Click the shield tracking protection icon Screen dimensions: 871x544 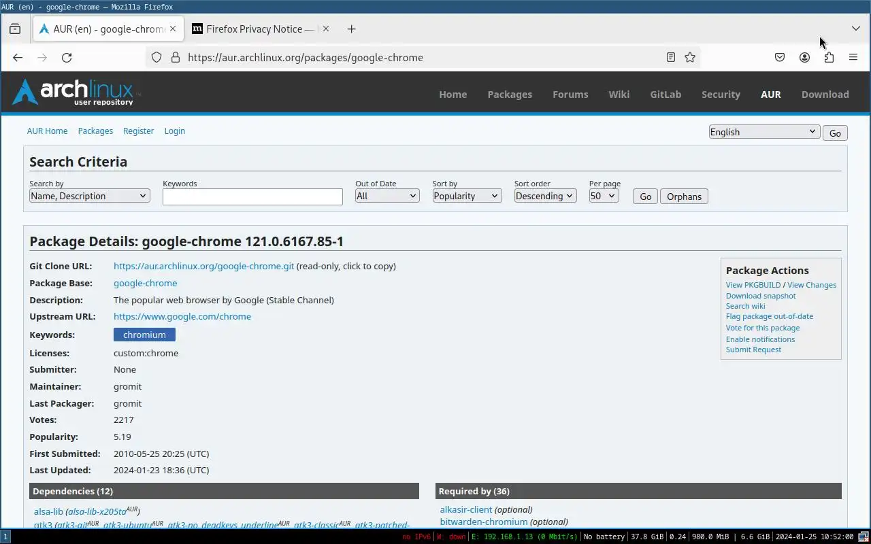157,58
